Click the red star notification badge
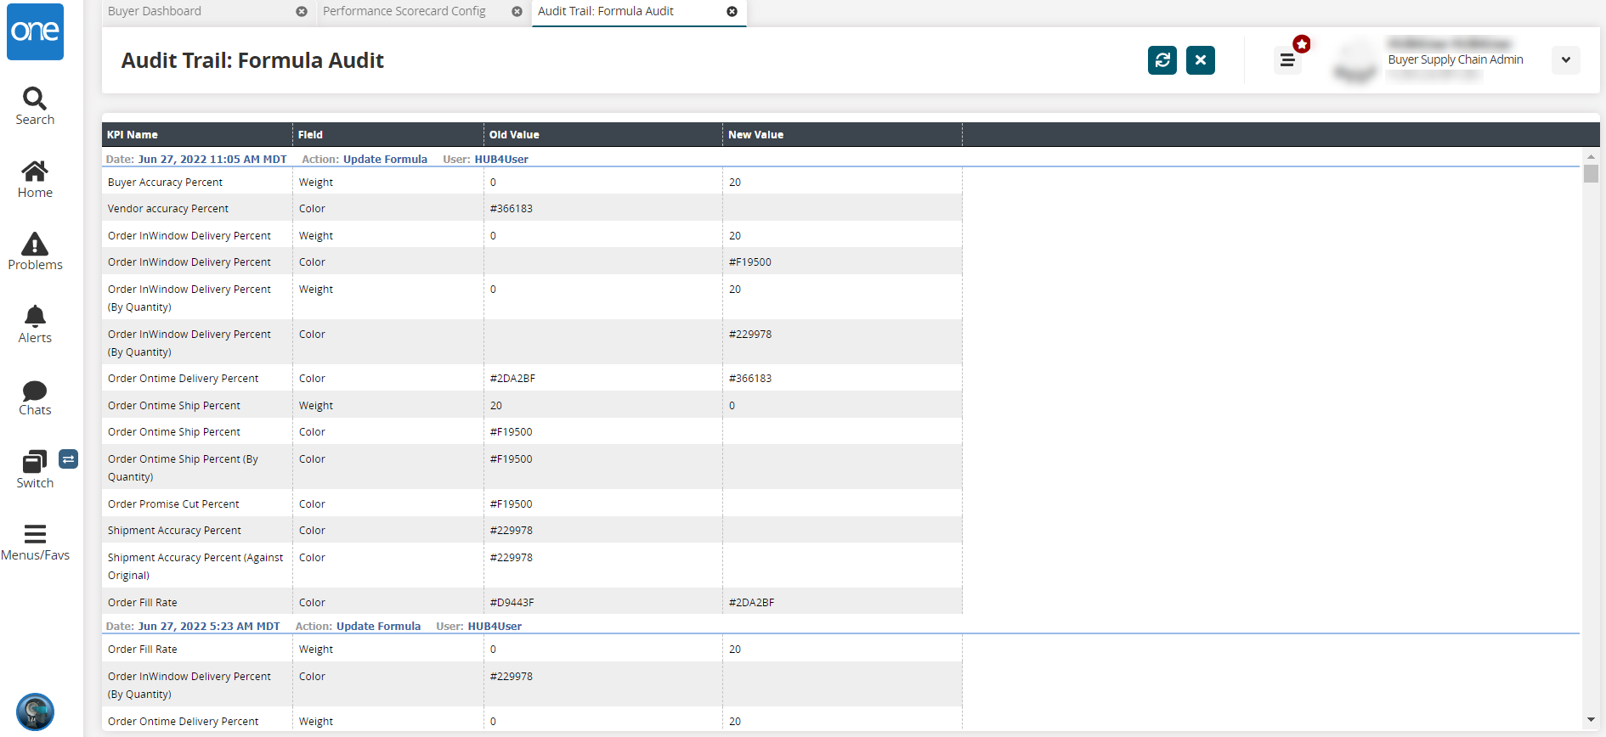The height and width of the screenshot is (737, 1606). click(x=1302, y=44)
